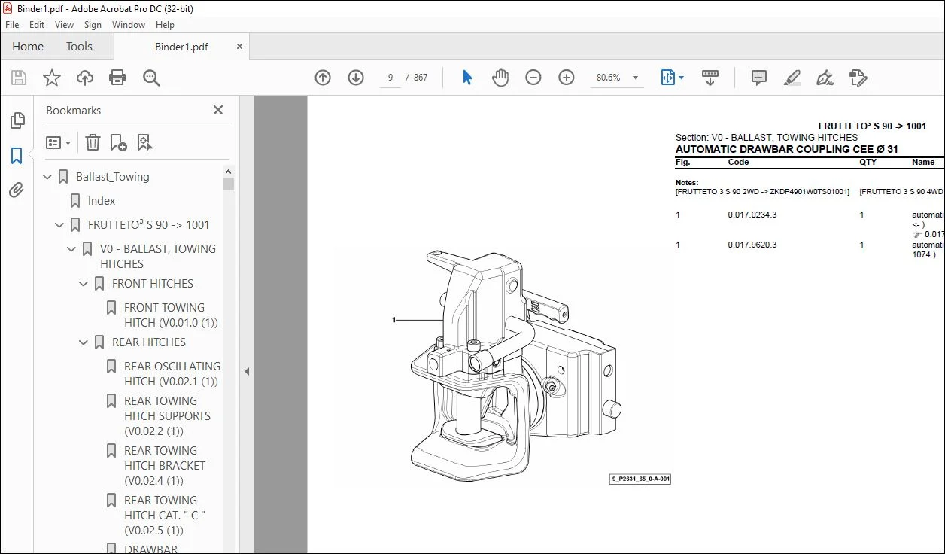Click the Save file icon
Viewport: 945px width, 554px height.
point(19,78)
